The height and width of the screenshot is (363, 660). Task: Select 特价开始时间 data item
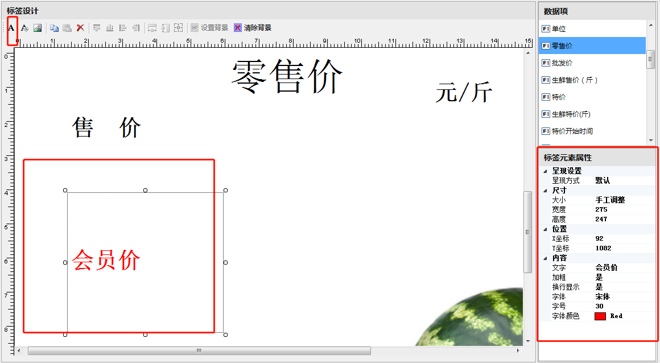click(x=592, y=131)
